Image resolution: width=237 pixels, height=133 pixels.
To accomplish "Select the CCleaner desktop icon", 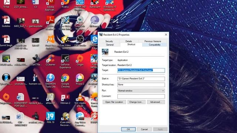I will pyautogui.click(x=50, y=60).
